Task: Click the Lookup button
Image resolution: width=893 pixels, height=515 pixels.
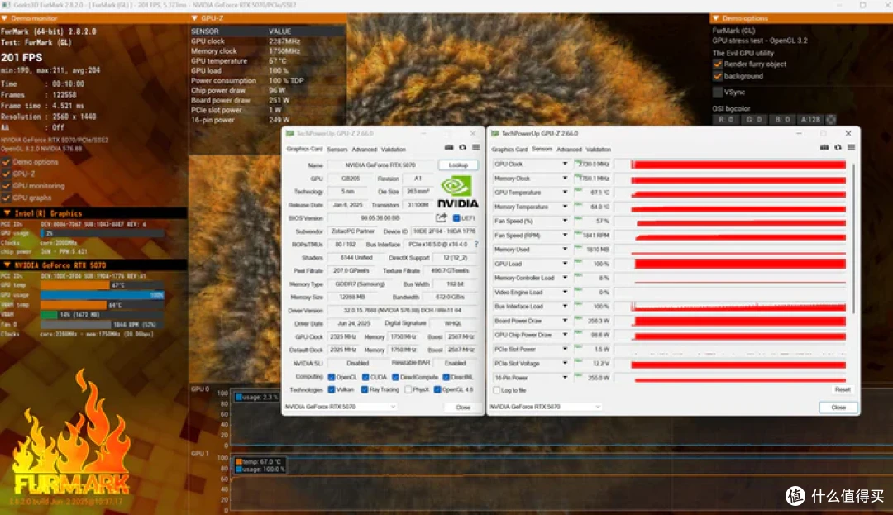Action: (458, 165)
